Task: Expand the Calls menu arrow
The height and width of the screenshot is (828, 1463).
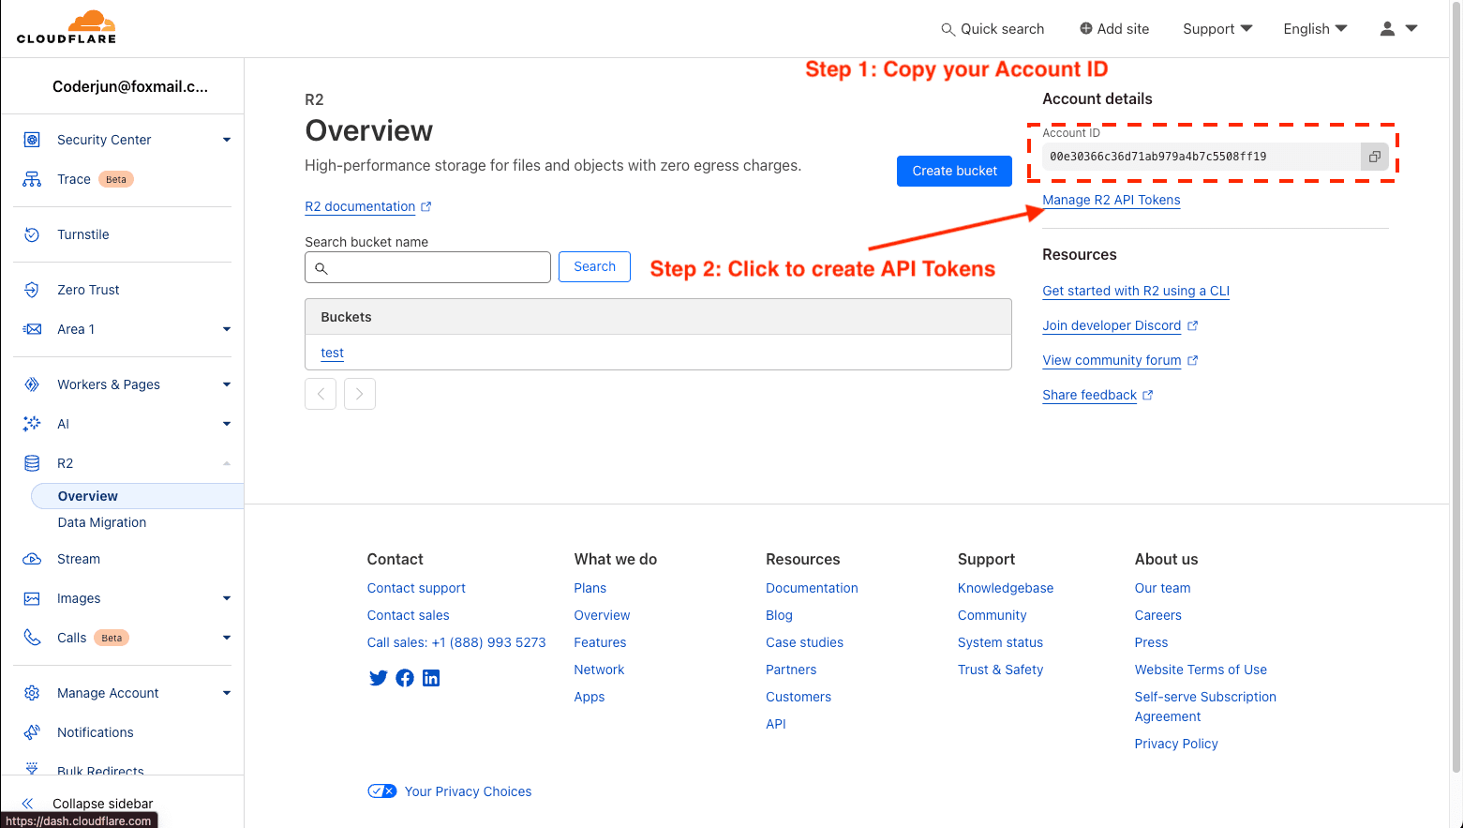Action: (x=227, y=638)
